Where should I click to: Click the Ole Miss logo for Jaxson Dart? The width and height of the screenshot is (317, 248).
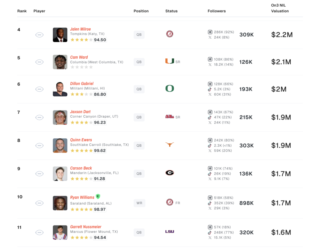pyautogui.click(x=170, y=117)
